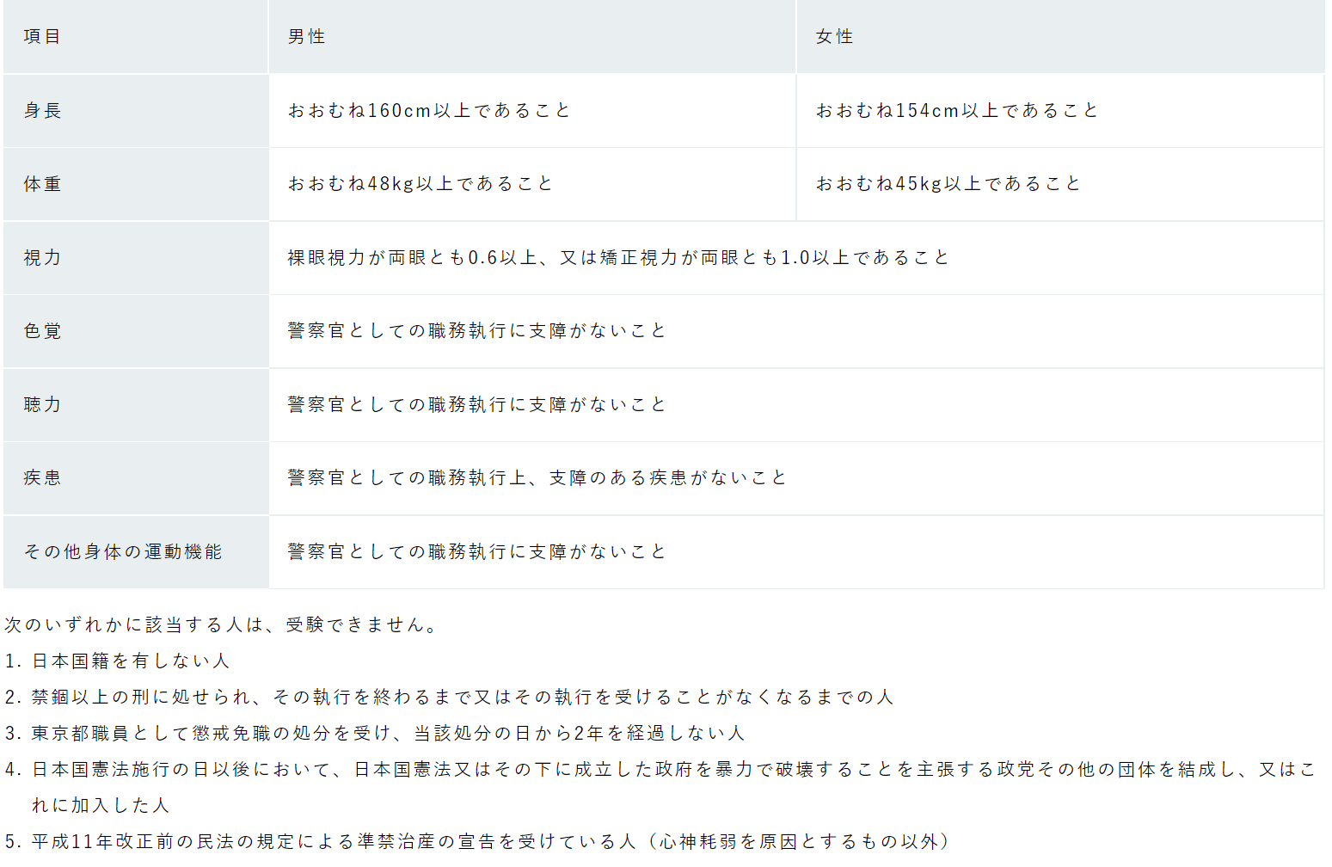Click the sentence 次のいずれかに該当する人は、受験できません
This screenshot has width=1332, height=867.
point(224,625)
